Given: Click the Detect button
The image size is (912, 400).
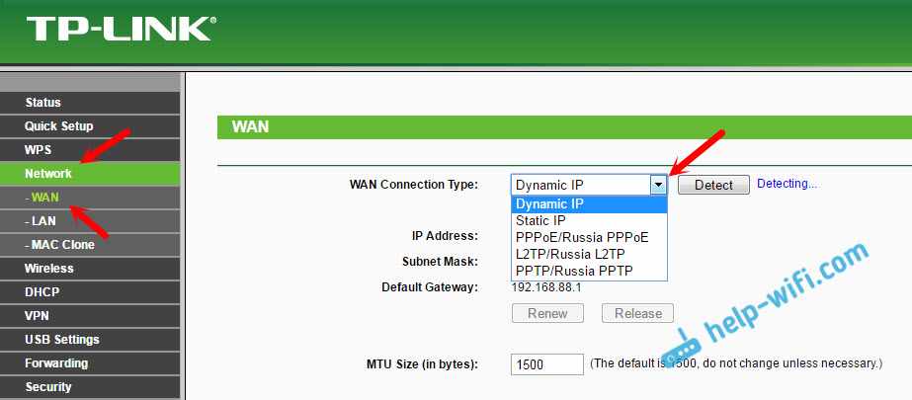Looking at the screenshot, I should pyautogui.click(x=713, y=185).
